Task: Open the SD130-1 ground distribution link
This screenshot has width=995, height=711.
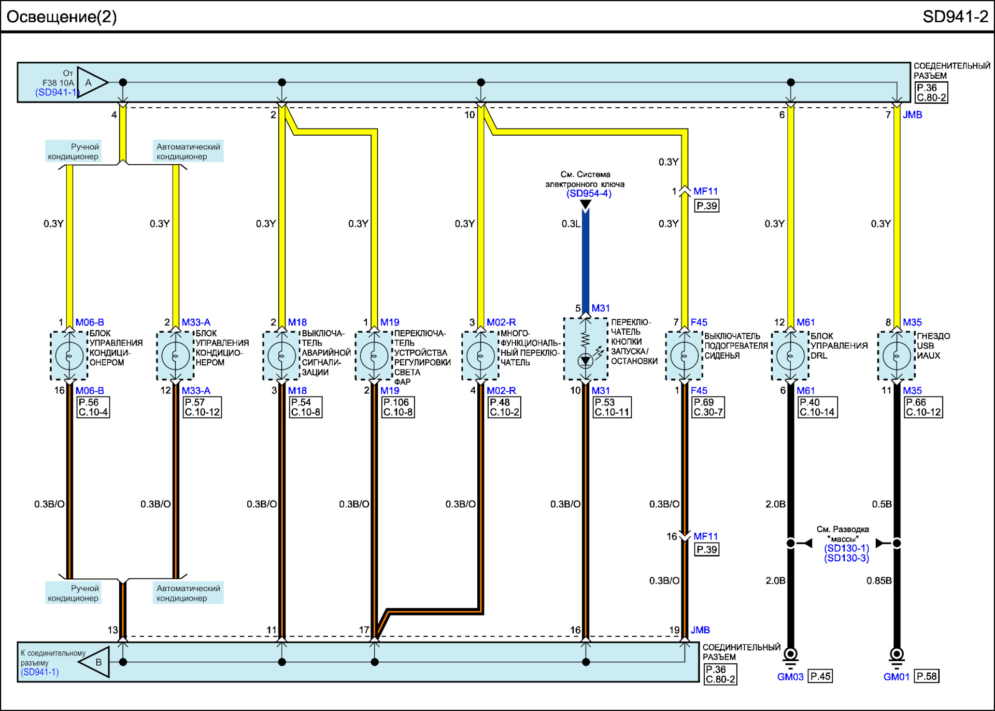Action: point(846,548)
